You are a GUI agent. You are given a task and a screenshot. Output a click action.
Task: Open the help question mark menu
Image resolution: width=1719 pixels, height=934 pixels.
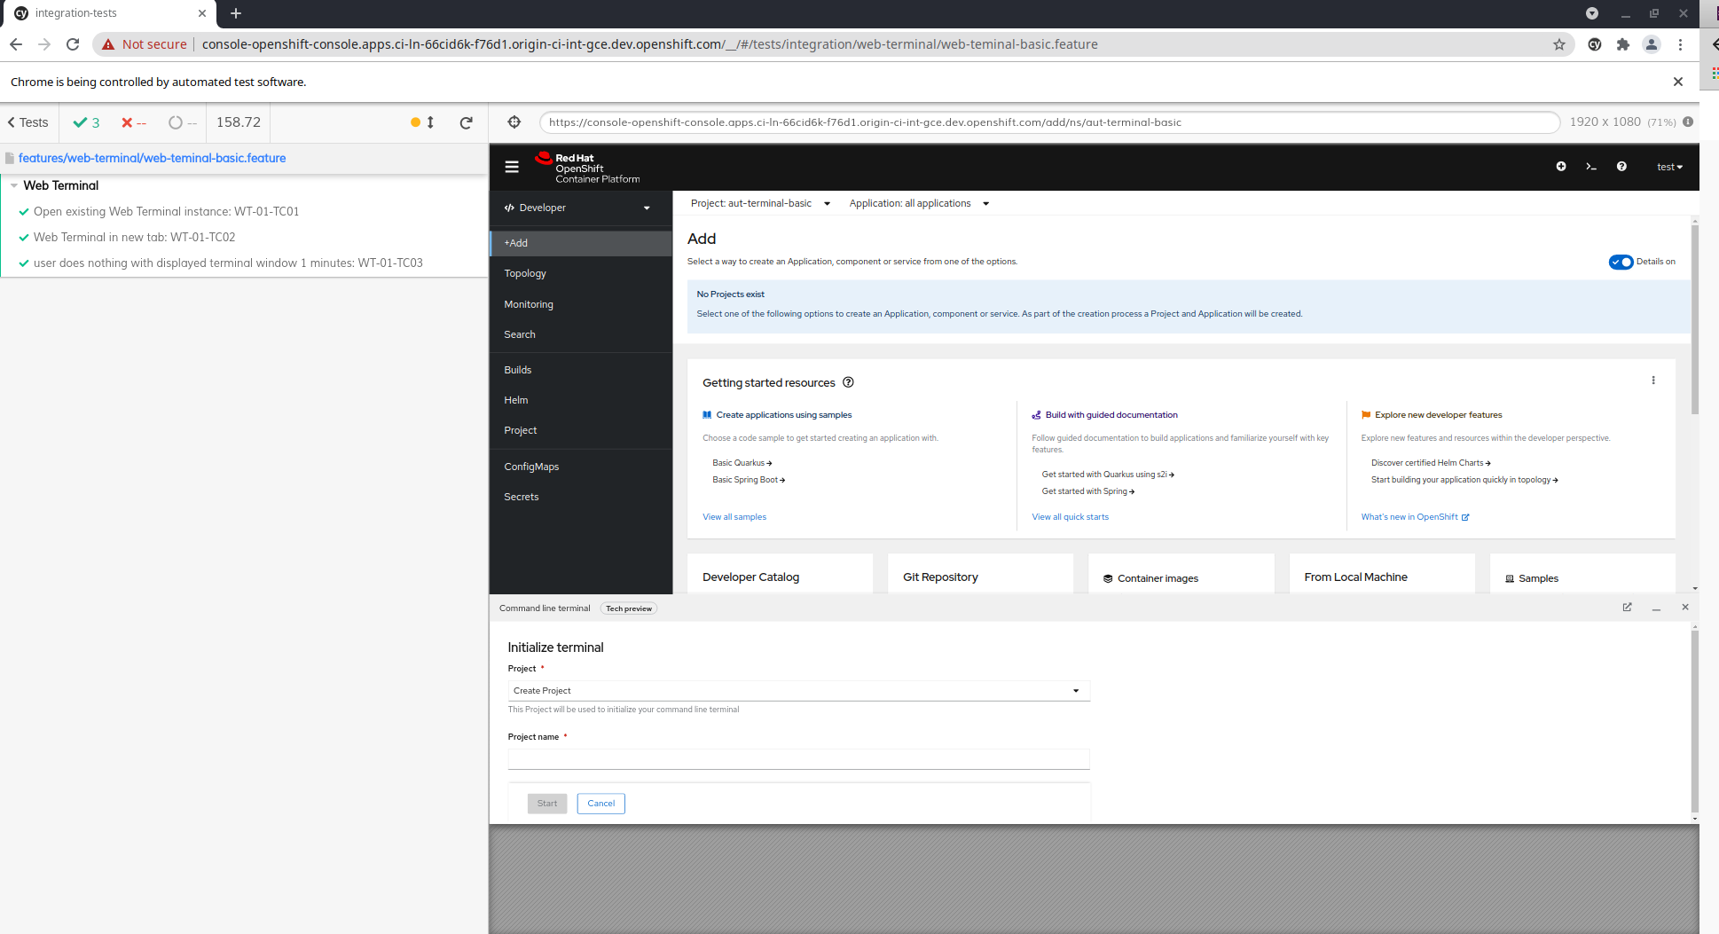[1621, 167]
